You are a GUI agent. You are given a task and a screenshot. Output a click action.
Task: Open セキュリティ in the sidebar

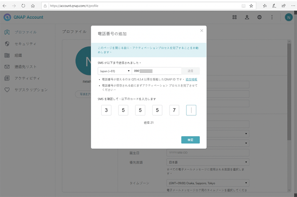(25, 44)
